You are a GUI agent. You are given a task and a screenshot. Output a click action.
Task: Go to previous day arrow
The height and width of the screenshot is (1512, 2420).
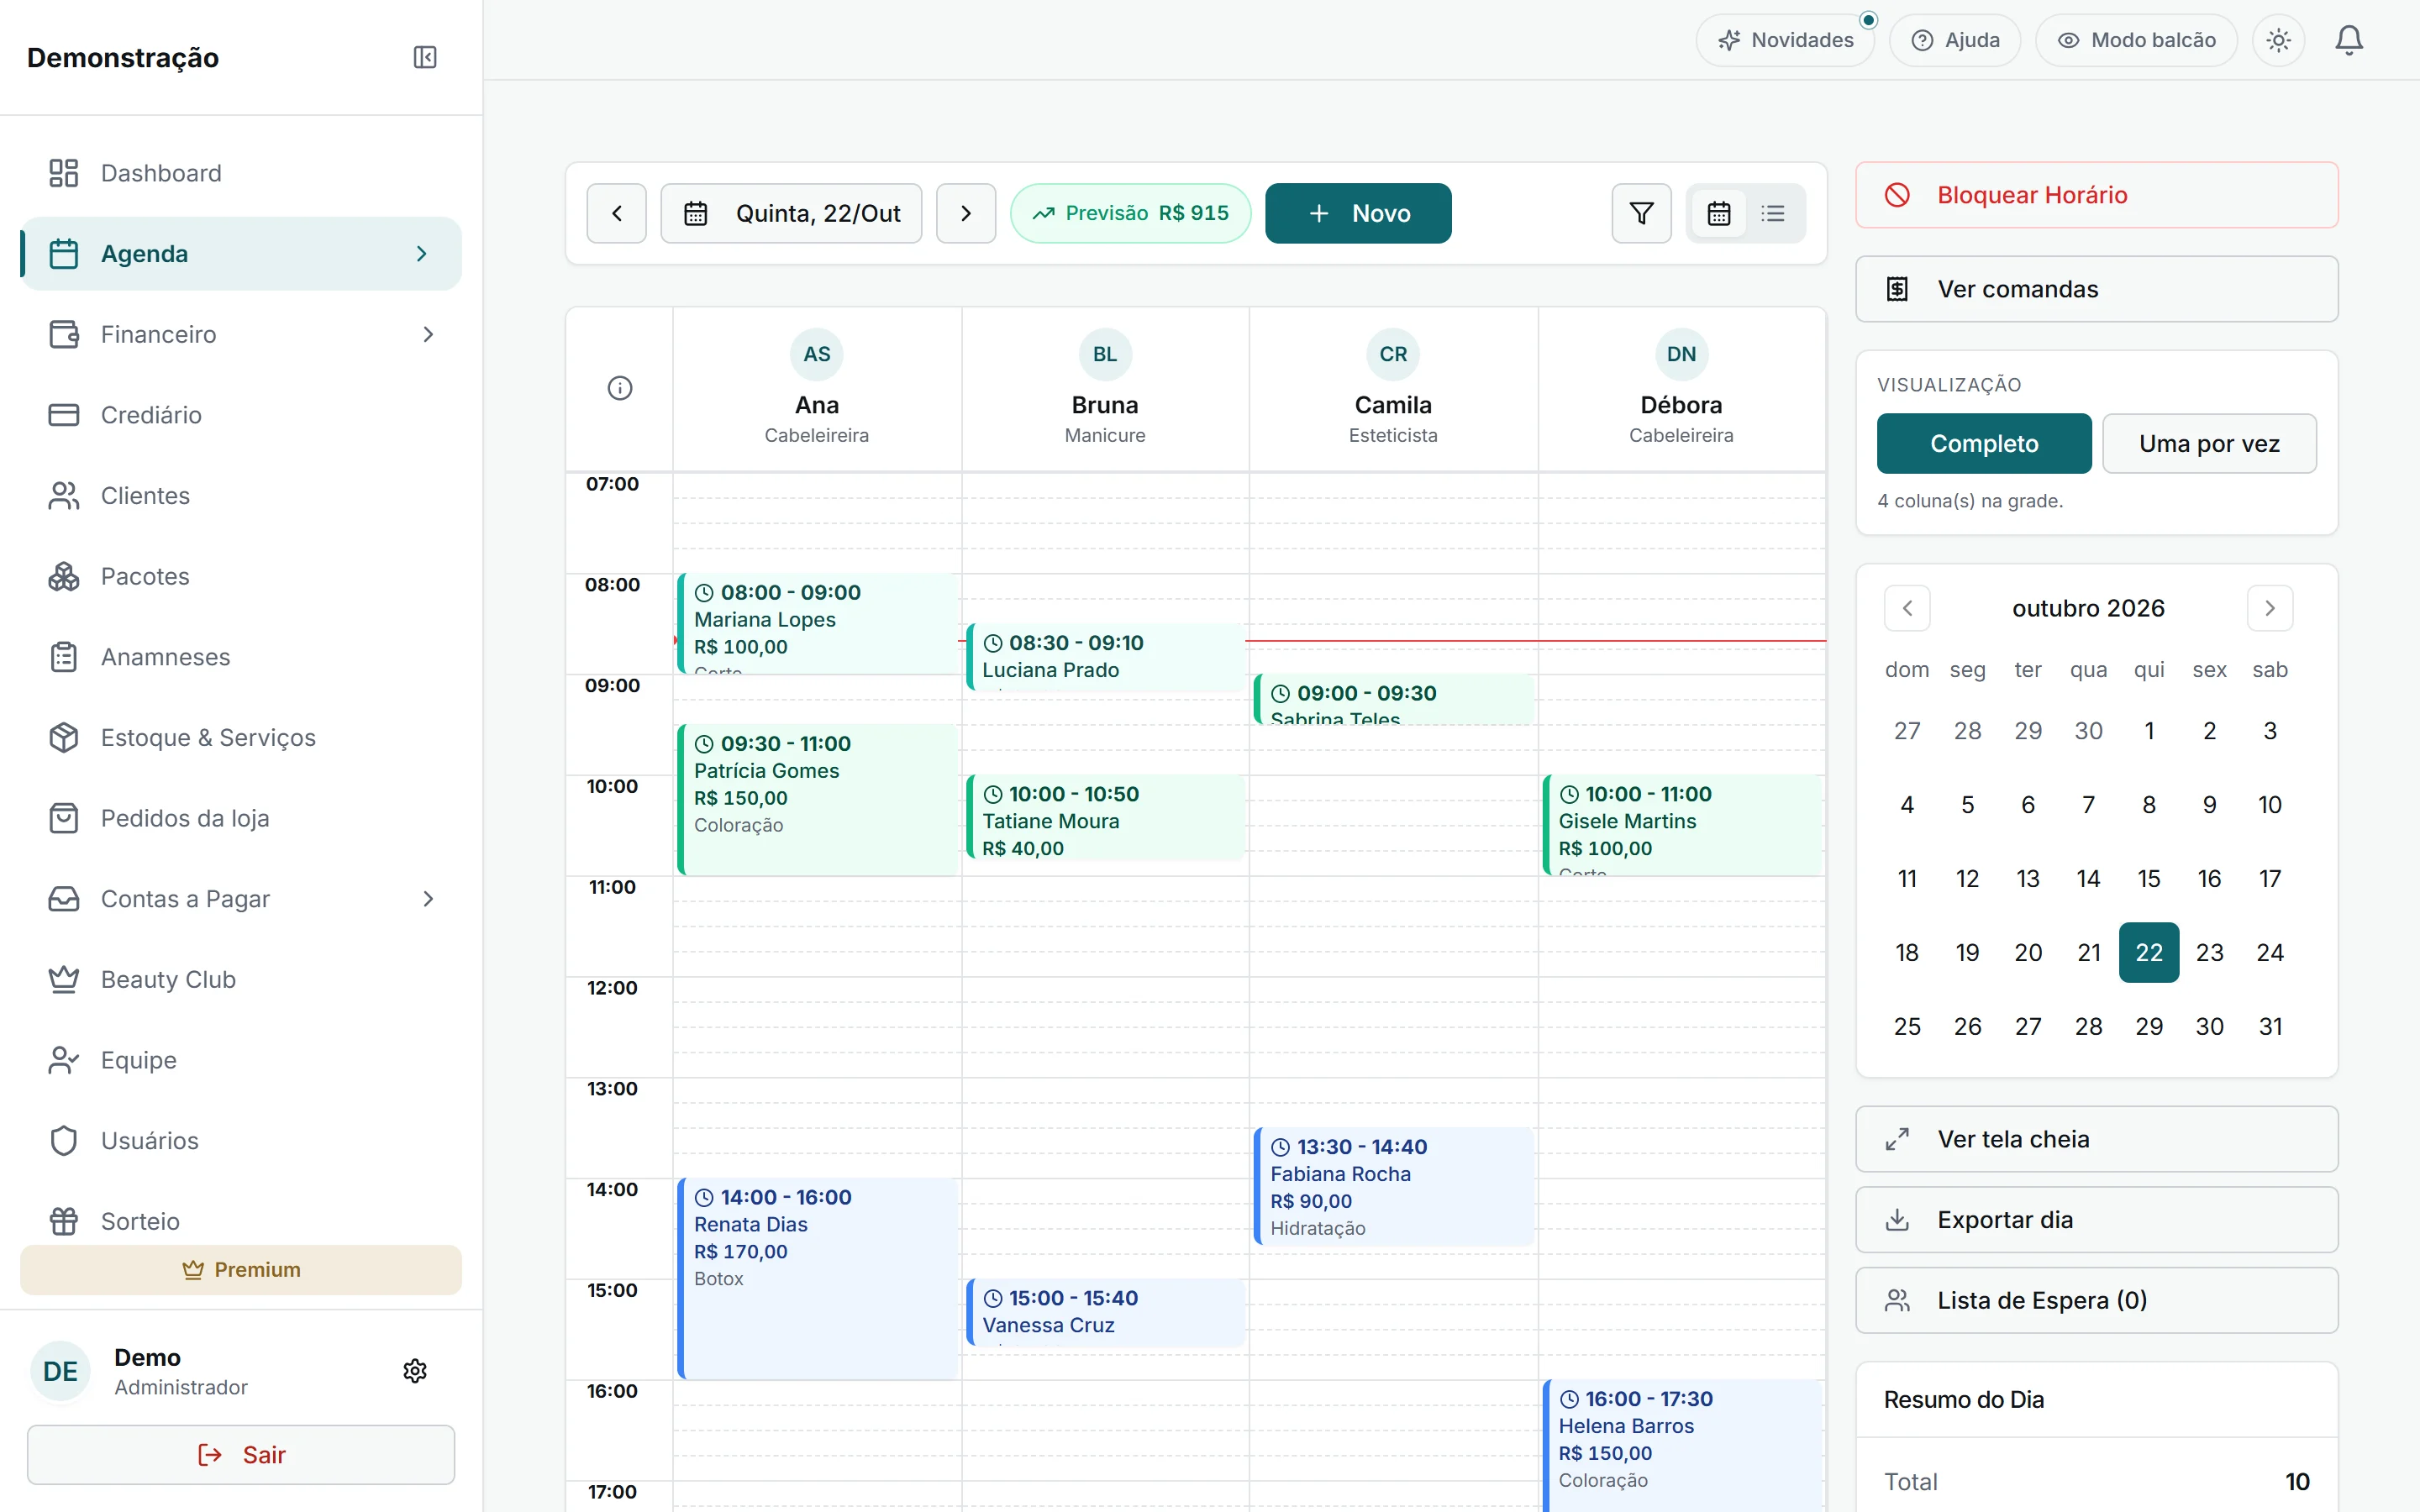point(617,213)
